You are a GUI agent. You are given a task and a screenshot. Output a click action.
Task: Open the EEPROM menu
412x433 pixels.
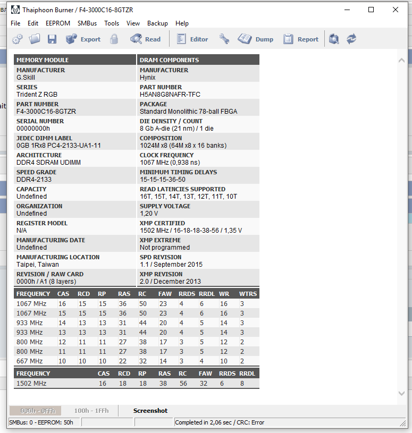(x=58, y=23)
